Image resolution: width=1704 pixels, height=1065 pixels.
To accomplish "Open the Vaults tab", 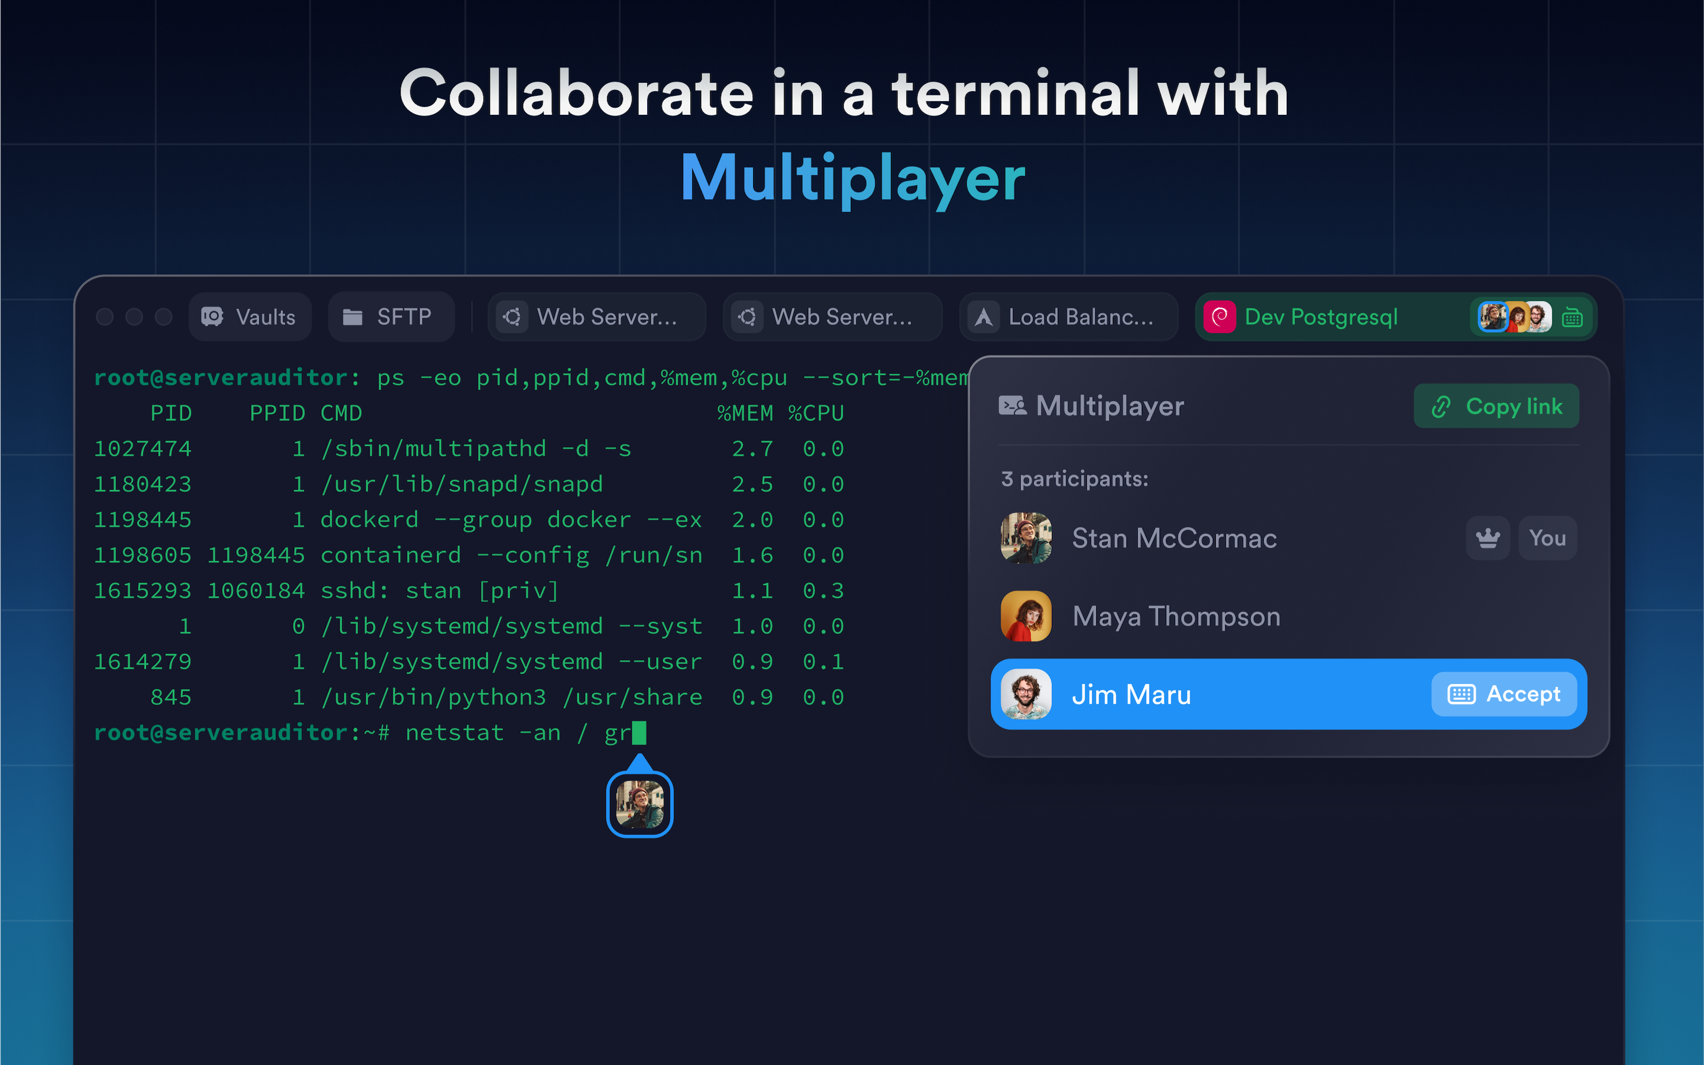I will coord(249,317).
